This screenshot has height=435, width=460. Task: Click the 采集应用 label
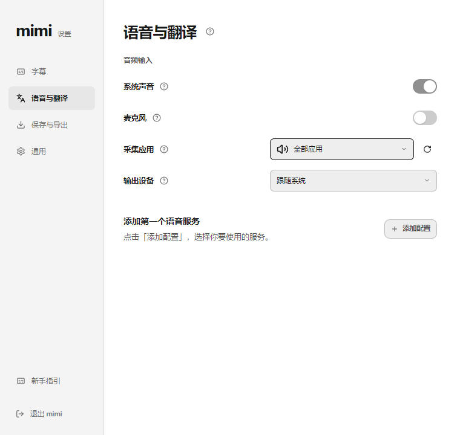point(139,149)
